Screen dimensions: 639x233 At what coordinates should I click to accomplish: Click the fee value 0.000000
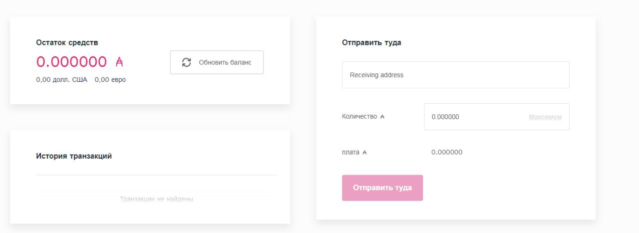click(x=447, y=152)
